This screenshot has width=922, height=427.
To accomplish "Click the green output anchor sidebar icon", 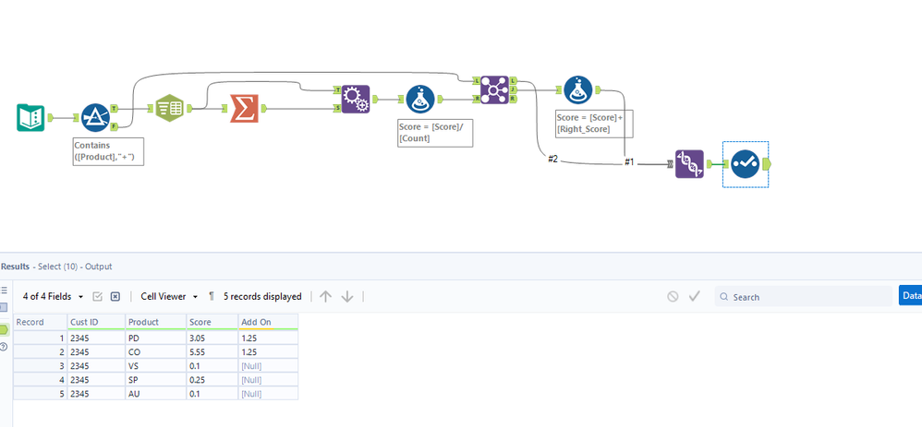I will point(4,330).
